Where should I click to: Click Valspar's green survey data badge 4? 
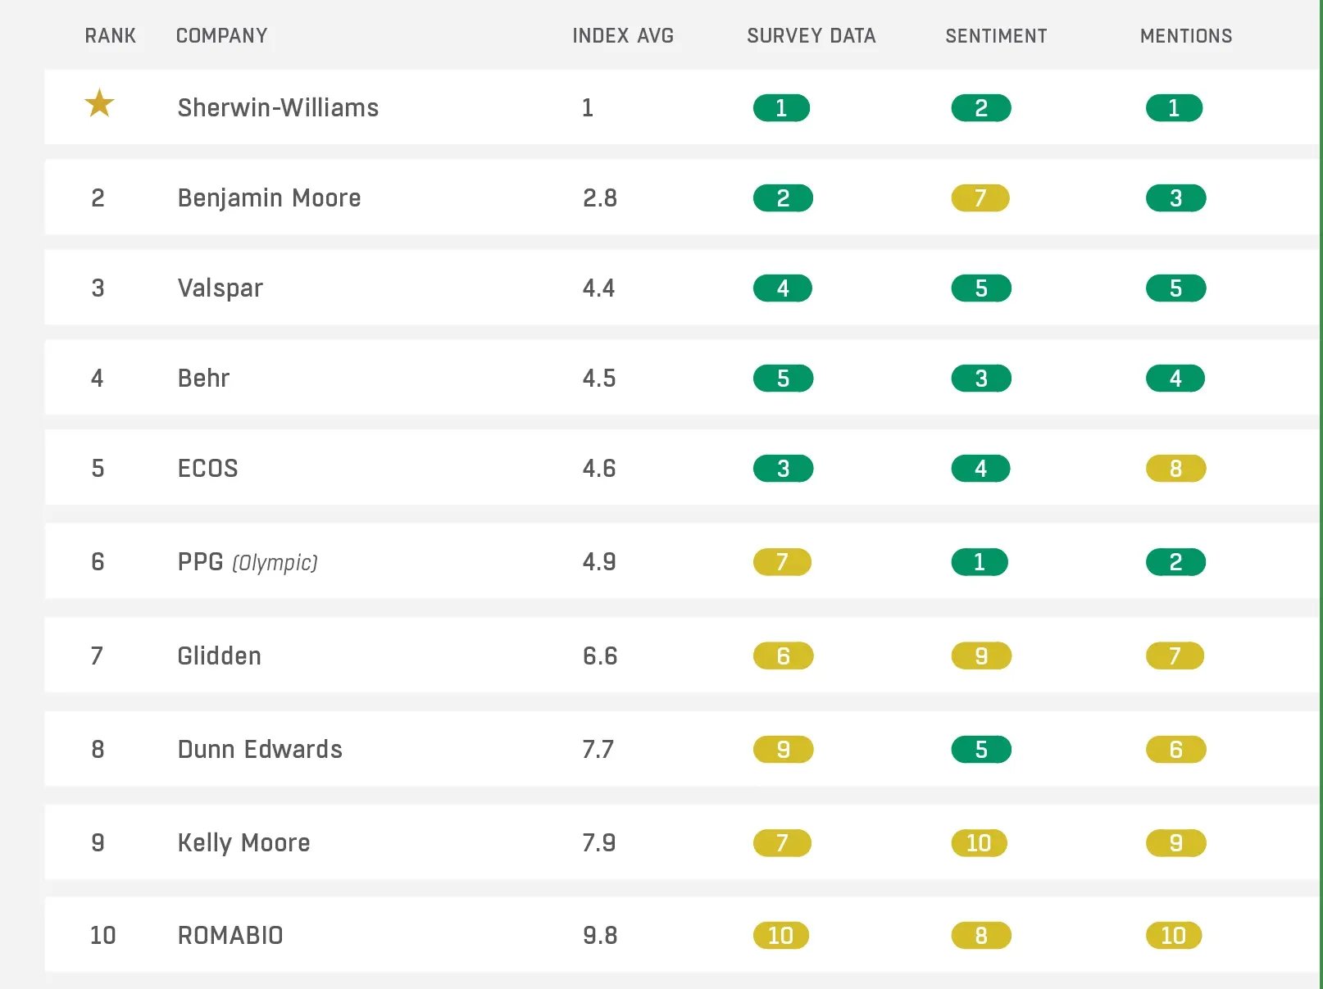[x=783, y=288]
